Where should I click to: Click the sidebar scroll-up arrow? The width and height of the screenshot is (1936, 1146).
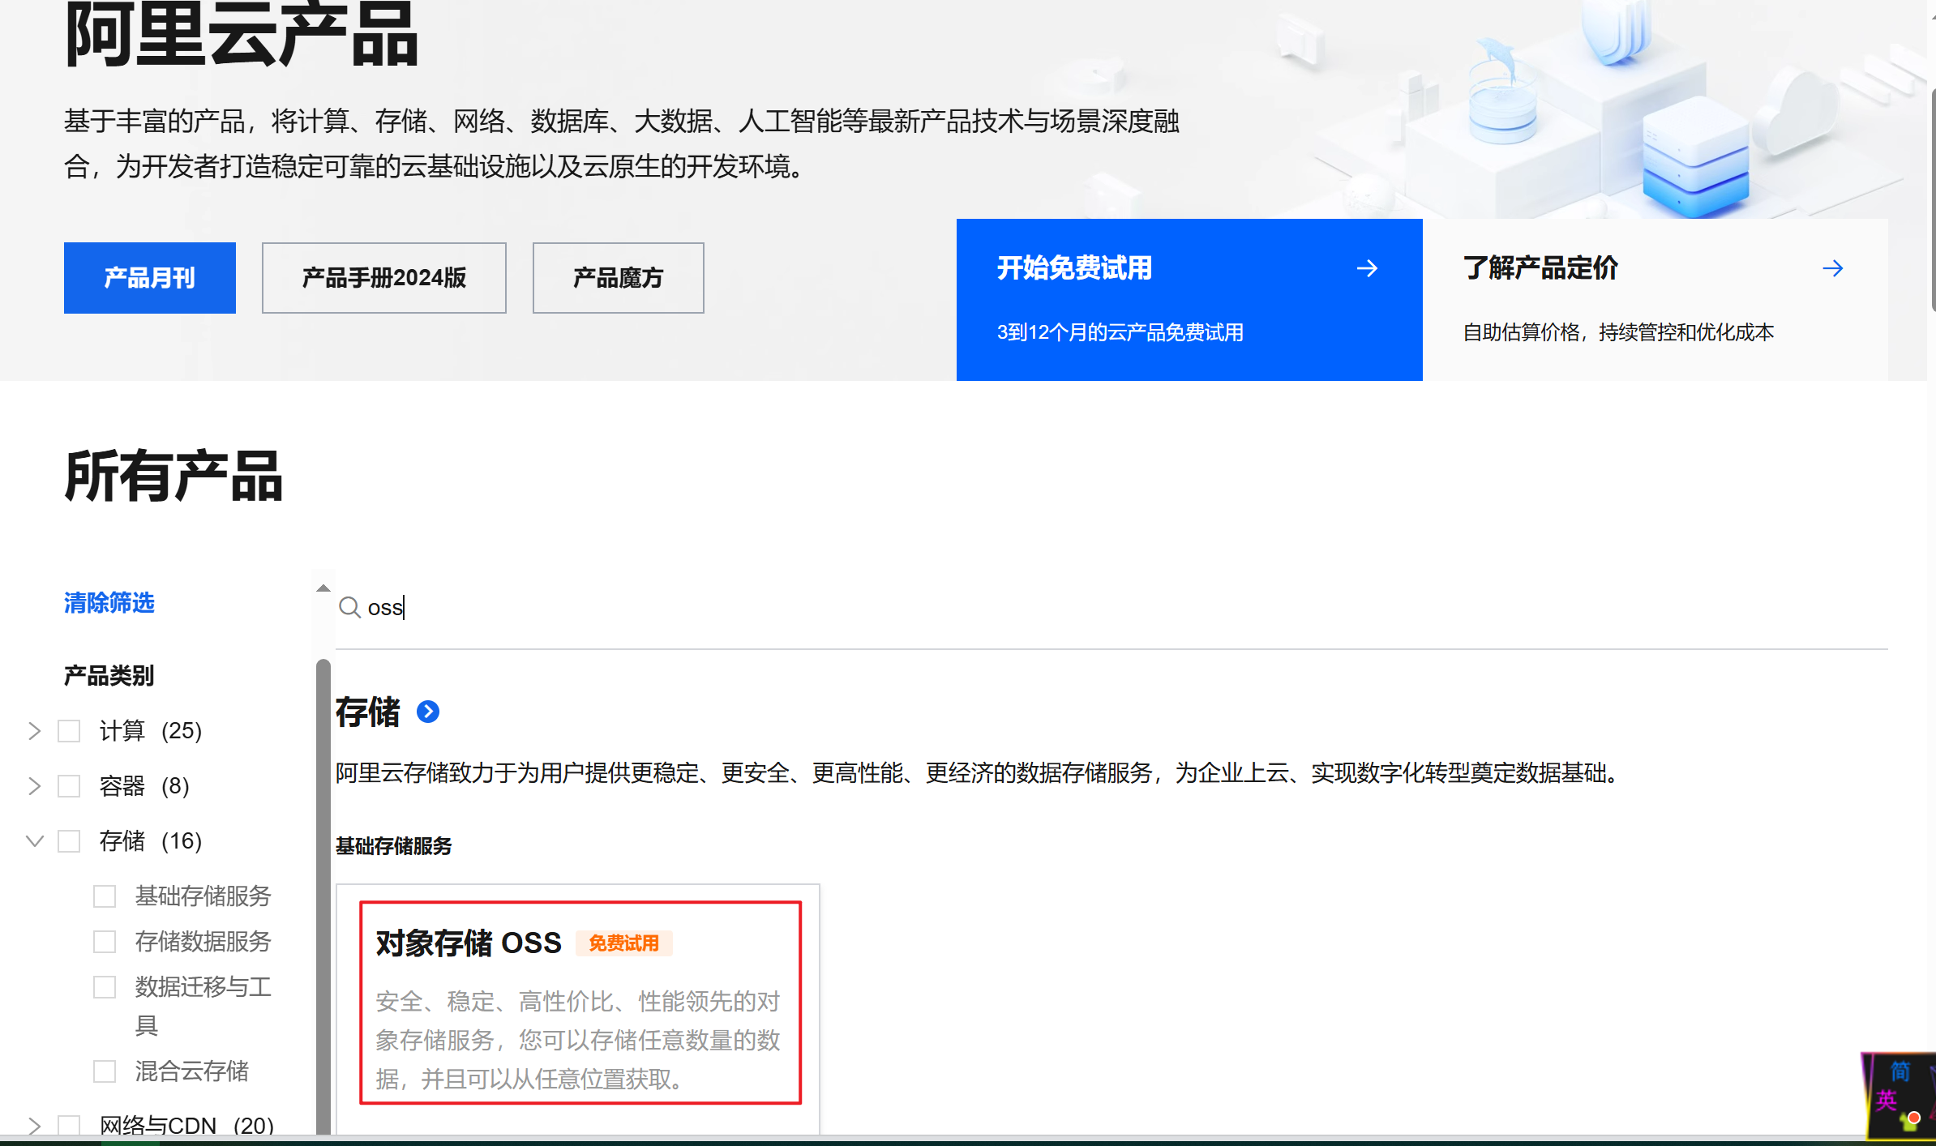323,588
